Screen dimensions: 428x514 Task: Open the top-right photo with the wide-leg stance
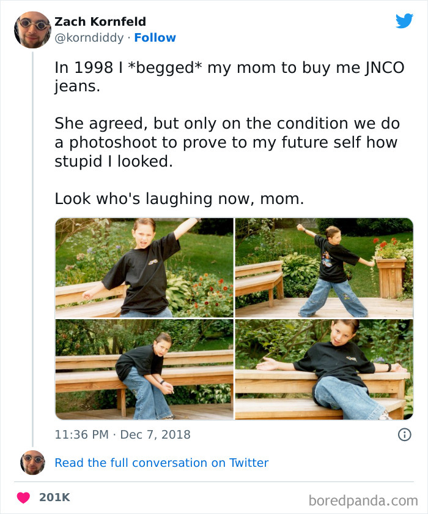tap(324, 267)
